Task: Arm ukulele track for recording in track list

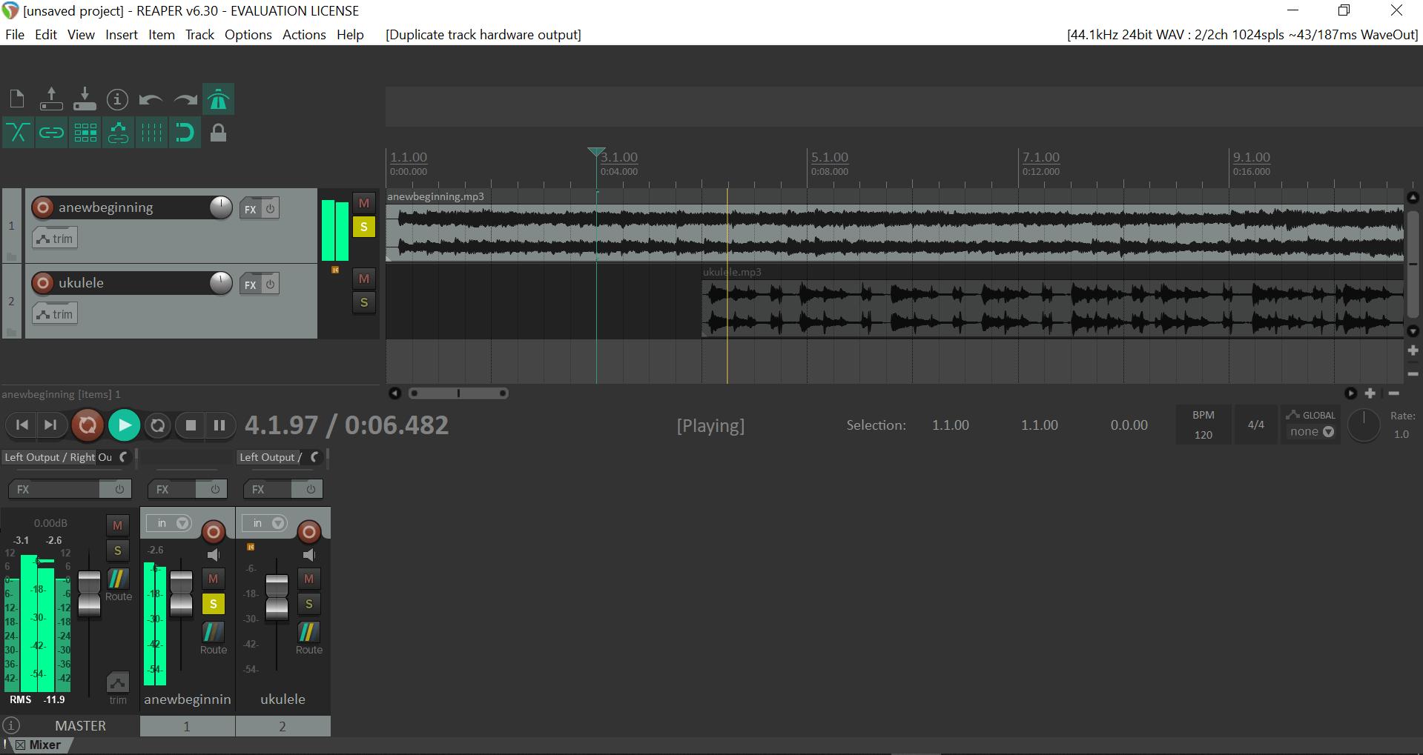Action: 43,283
